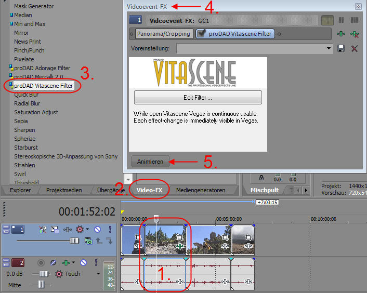This screenshot has height=293, width=367.
Task: Open track 1 automation settings dropdown arrow
Action: 87,229
